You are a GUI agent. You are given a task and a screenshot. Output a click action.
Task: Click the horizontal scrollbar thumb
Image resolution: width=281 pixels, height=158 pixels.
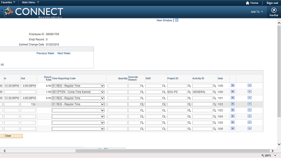pyautogui.click(x=173, y=151)
